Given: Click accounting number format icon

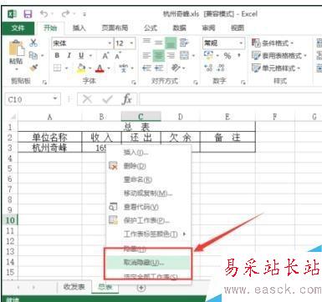Looking at the screenshot, I should coord(208,55).
